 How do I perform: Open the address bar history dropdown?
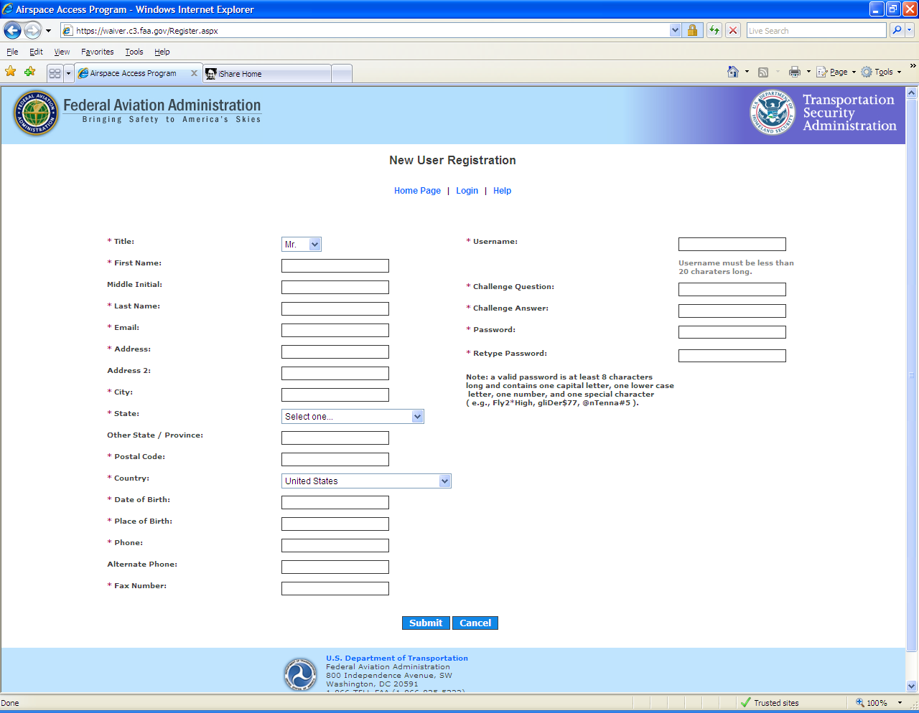click(x=675, y=30)
